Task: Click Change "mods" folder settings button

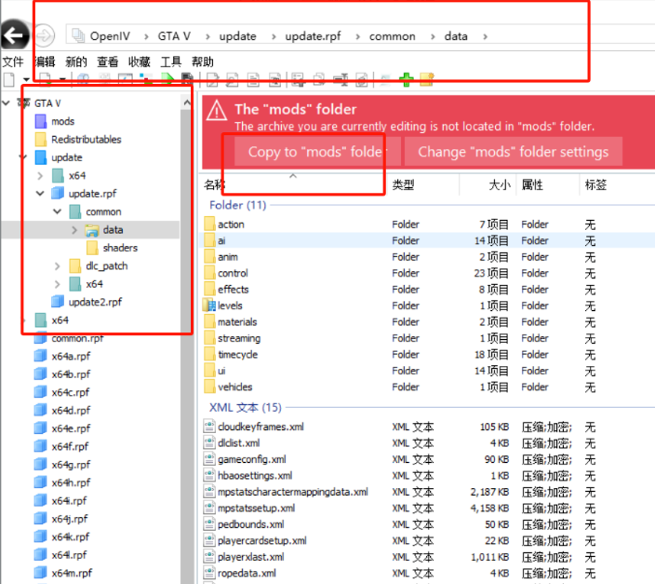Action: 513,152
